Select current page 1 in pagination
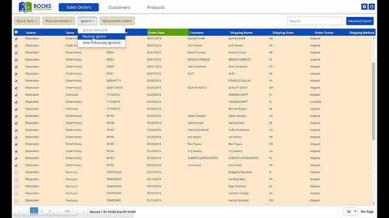 click(34, 211)
